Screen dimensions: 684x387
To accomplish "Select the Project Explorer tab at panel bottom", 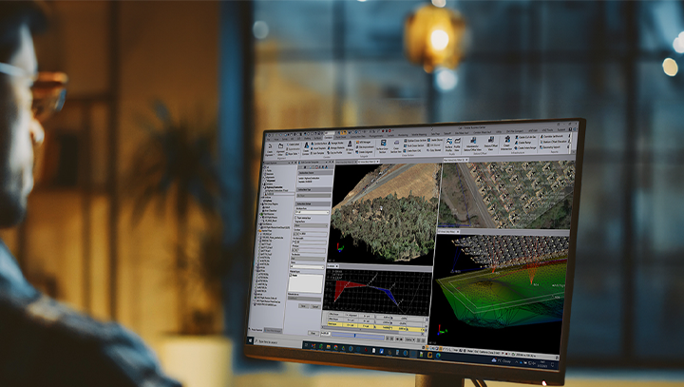I will coord(256,330).
